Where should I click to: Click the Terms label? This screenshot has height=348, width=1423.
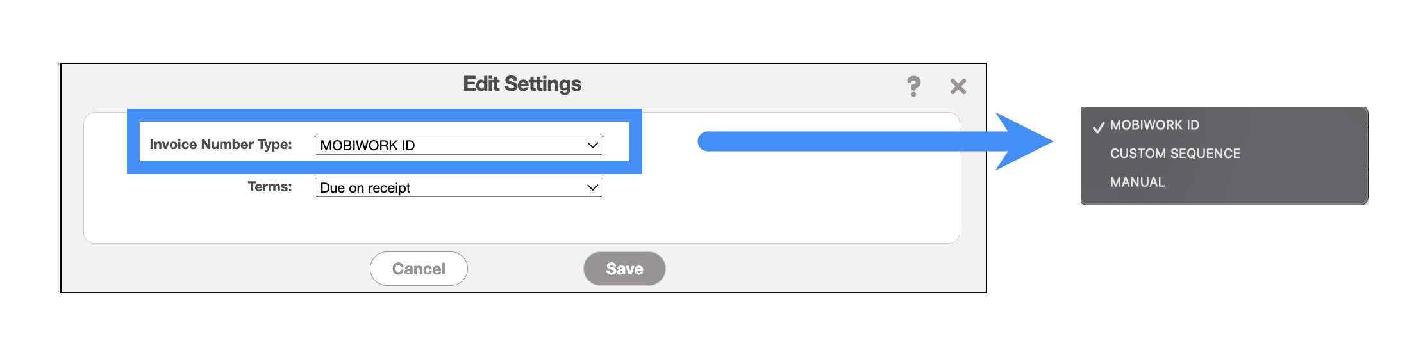pos(270,187)
